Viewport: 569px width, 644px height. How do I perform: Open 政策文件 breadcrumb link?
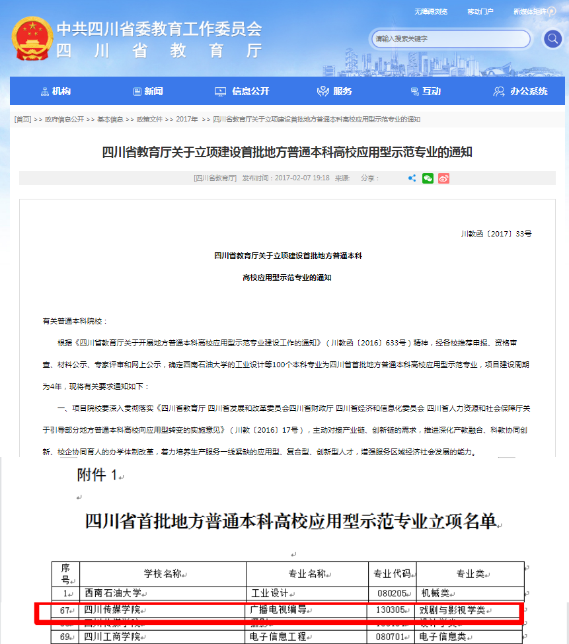pos(149,120)
